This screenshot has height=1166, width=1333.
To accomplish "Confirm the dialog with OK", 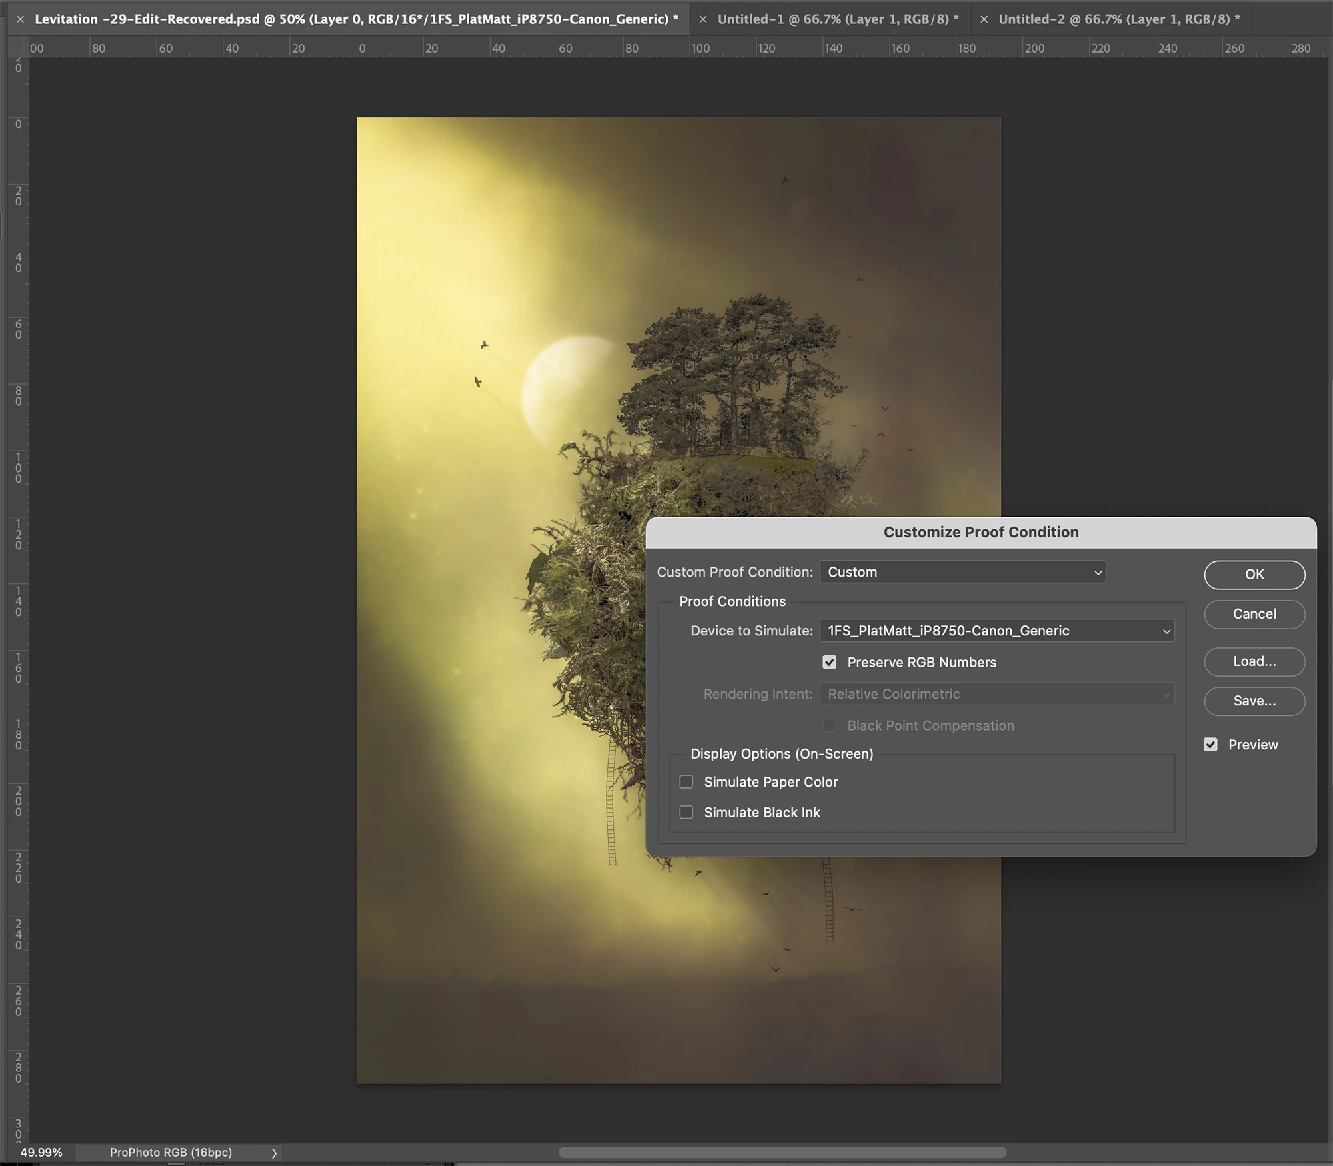I will 1254,575.
